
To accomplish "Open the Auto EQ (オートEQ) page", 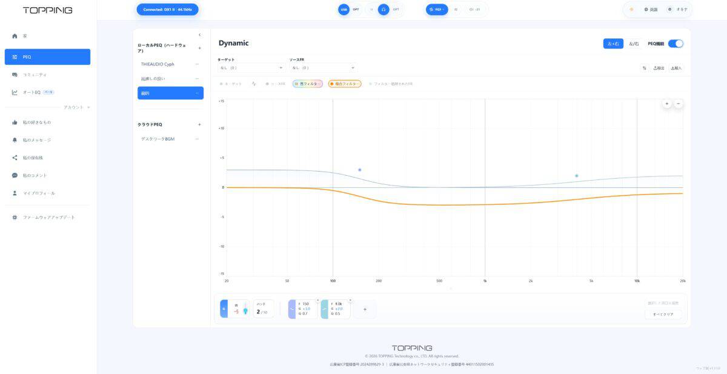I will tap(47, 92).
